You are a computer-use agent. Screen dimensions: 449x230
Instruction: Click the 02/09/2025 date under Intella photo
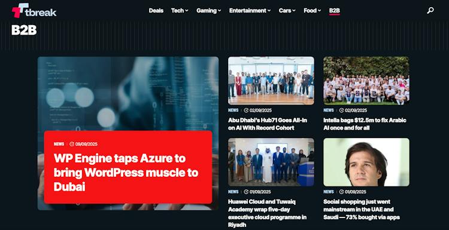[x=356, y=111]
